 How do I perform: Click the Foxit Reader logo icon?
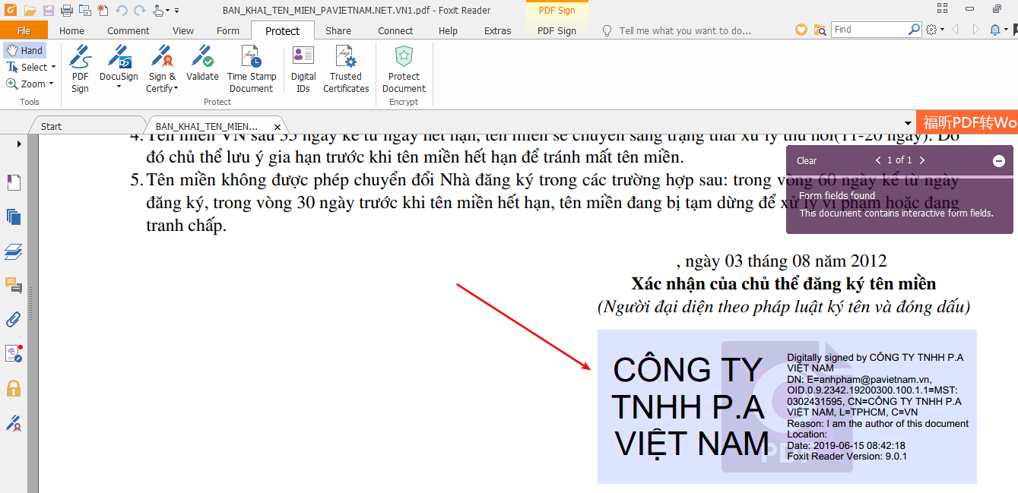[x=10, y=10]
